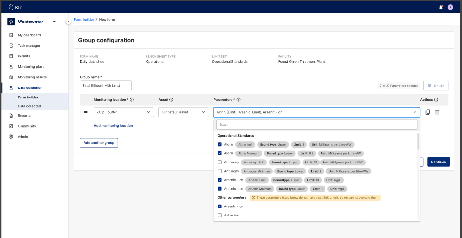Check the Antimony Limit checkbox
Screen dimensions: 462x238
(220, 162)
